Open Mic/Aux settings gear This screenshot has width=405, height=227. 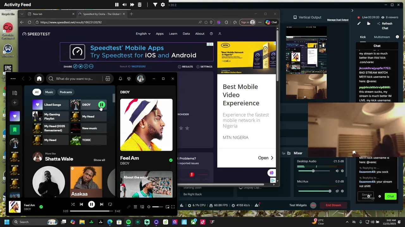pyautogui.click(x=342, y=191)
